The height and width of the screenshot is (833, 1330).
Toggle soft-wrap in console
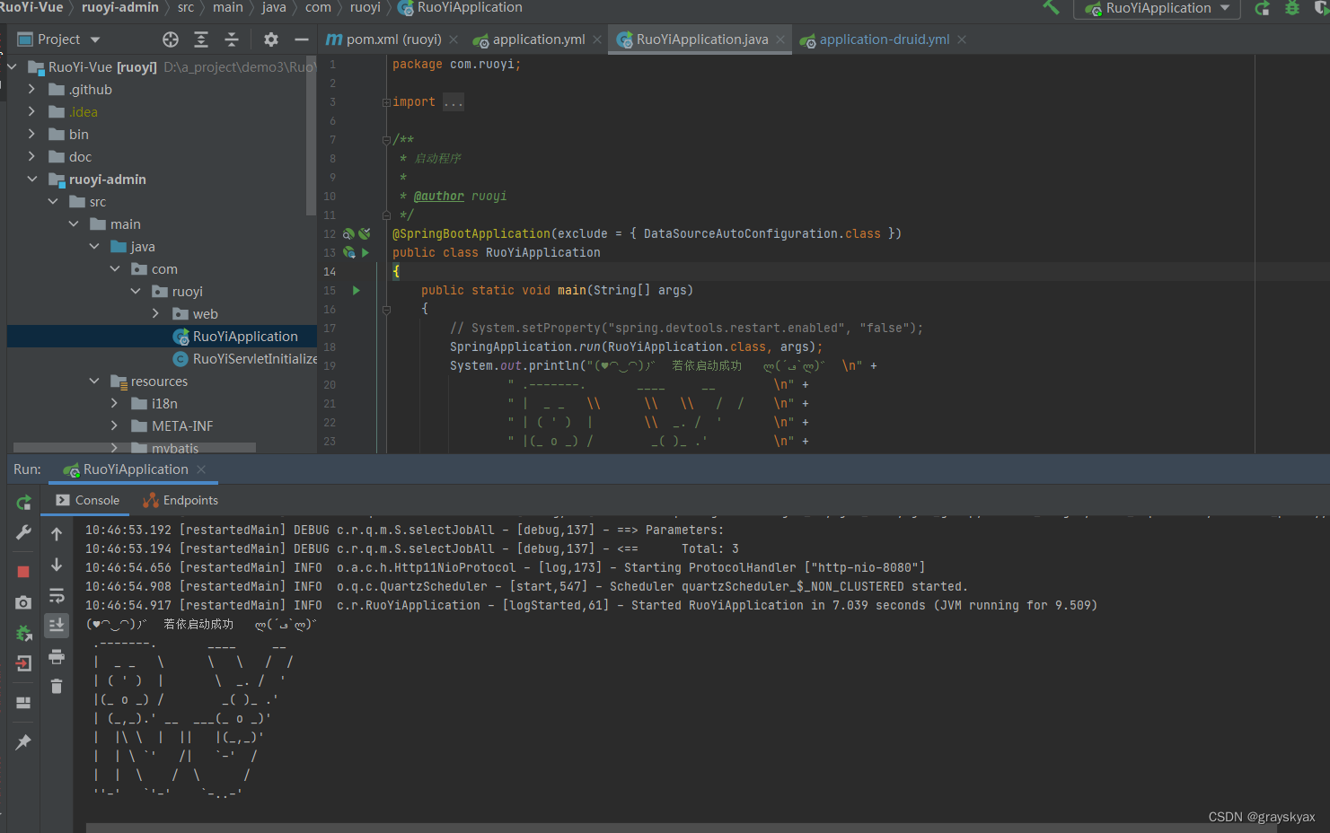[57, 595]
